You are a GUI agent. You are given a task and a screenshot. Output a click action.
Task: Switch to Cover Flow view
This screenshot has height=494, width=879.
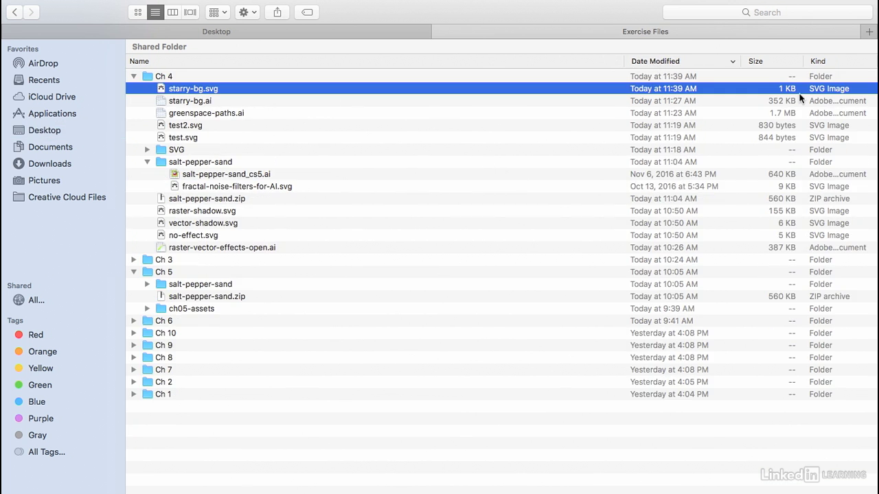pos(190,12)
